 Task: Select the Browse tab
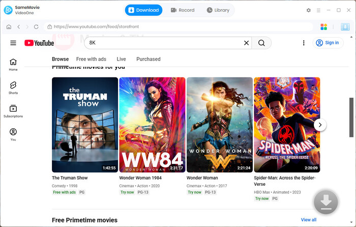pos(60,59)
